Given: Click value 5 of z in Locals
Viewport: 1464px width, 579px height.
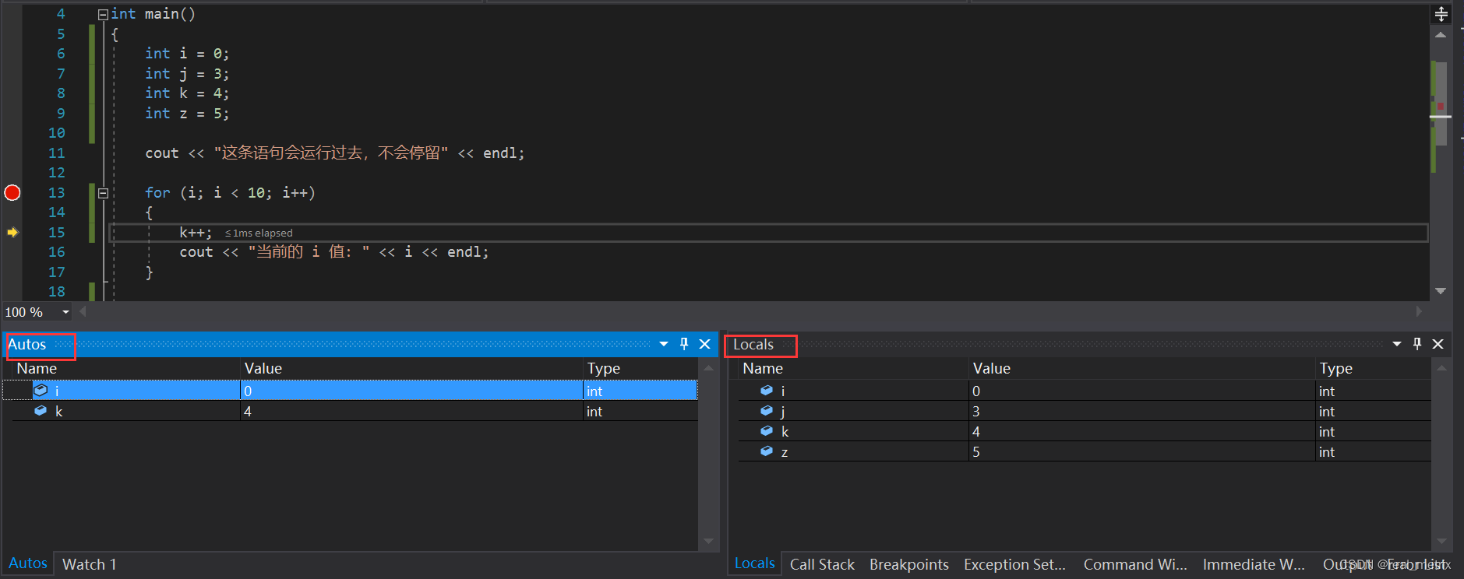Looking at the screenshot, I should tap(976, 451).
